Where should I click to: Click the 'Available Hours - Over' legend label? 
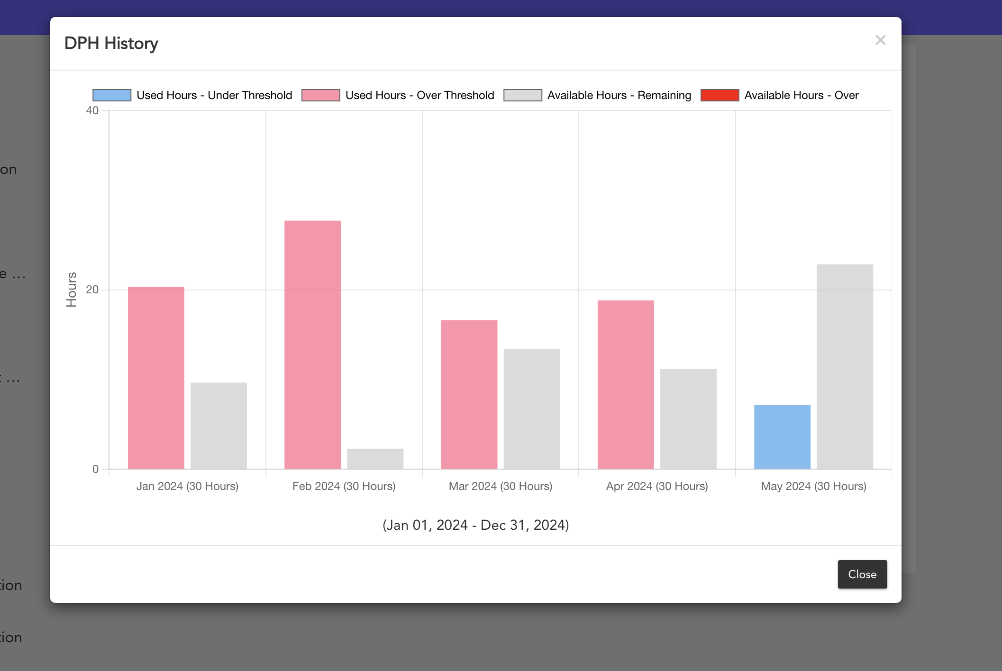[802, 95]
